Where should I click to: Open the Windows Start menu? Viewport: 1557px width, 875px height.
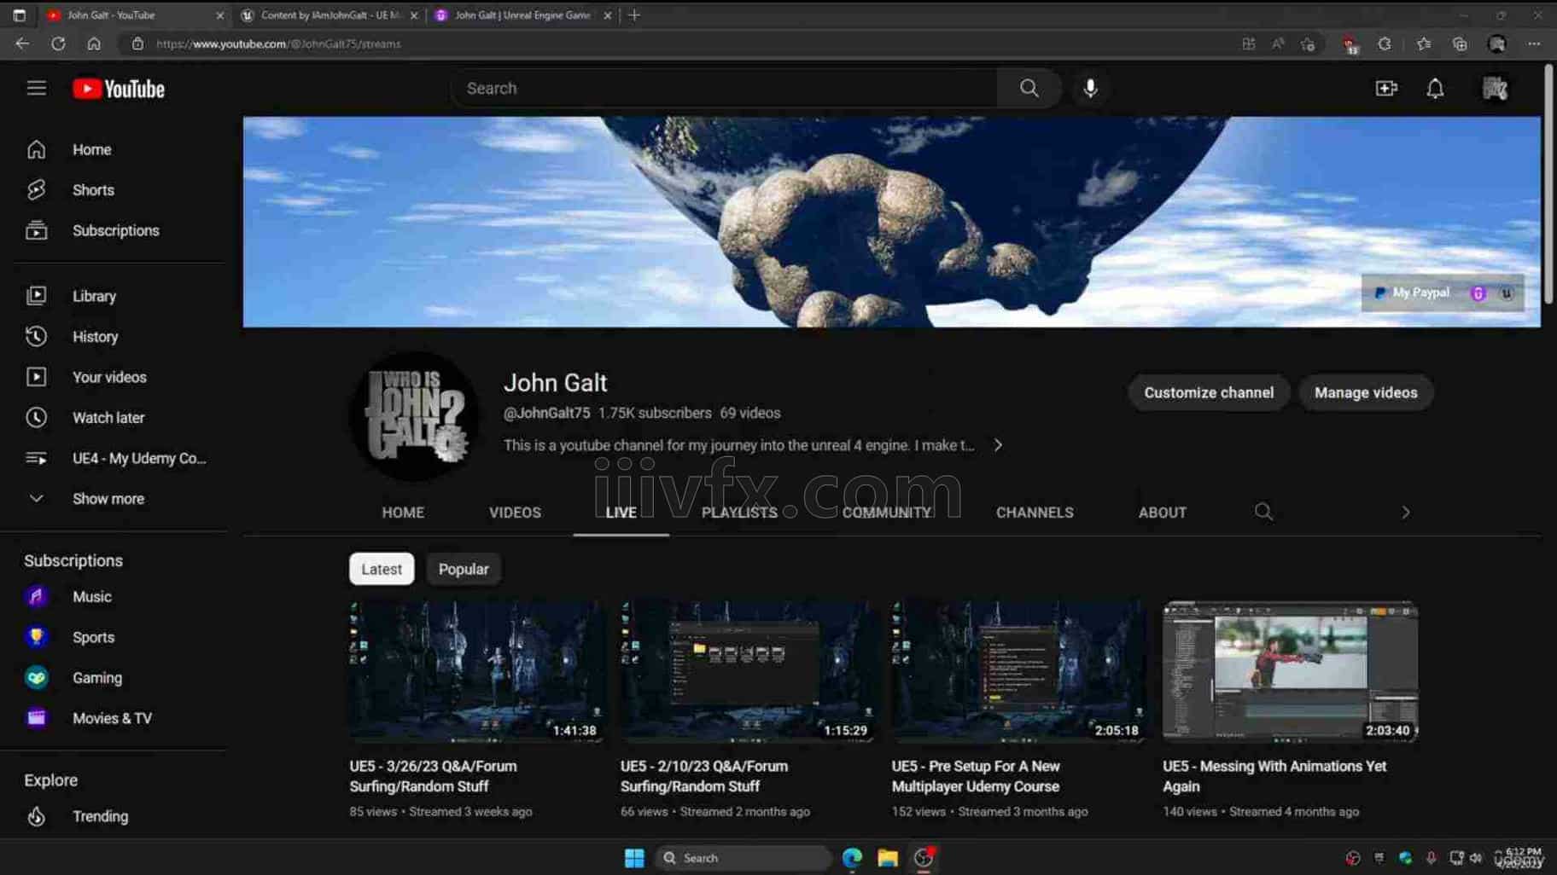tap(634, 858)
